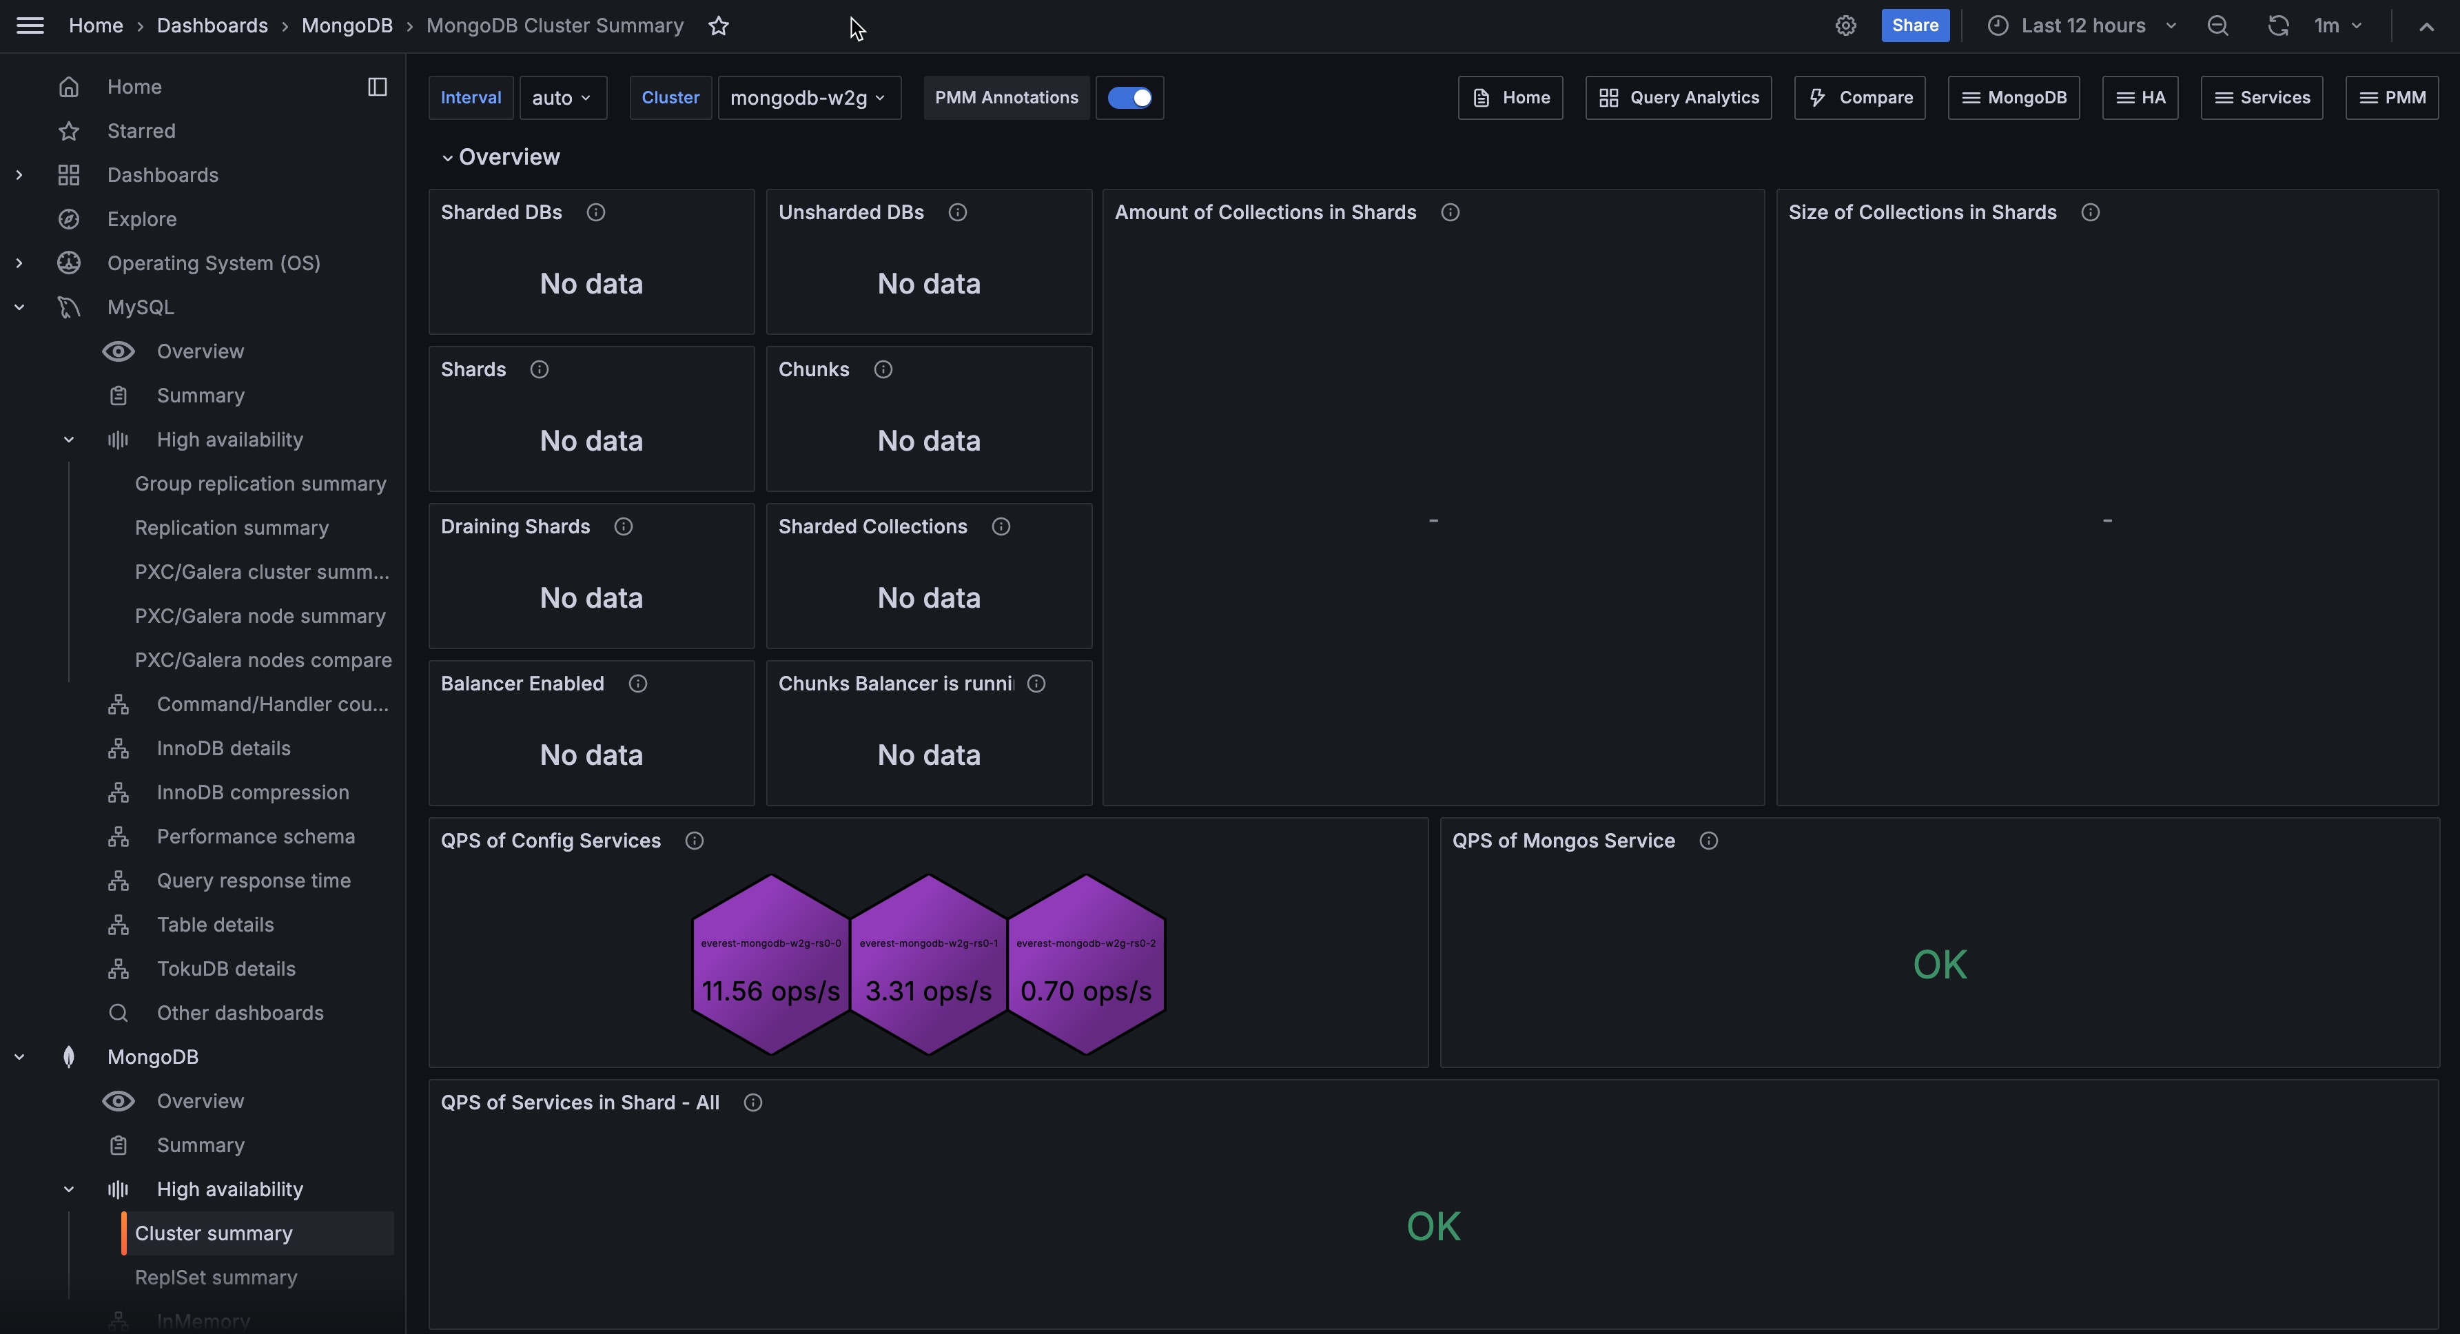Viewport: 2460px width, 1334px height.
Task: Open Query response time dashboard
Action: pos(253,881)
